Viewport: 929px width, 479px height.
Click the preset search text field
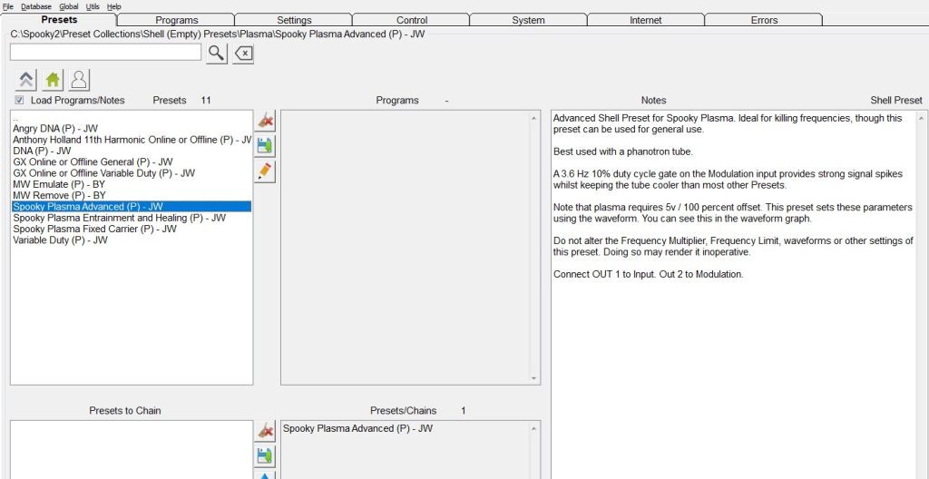105,53
